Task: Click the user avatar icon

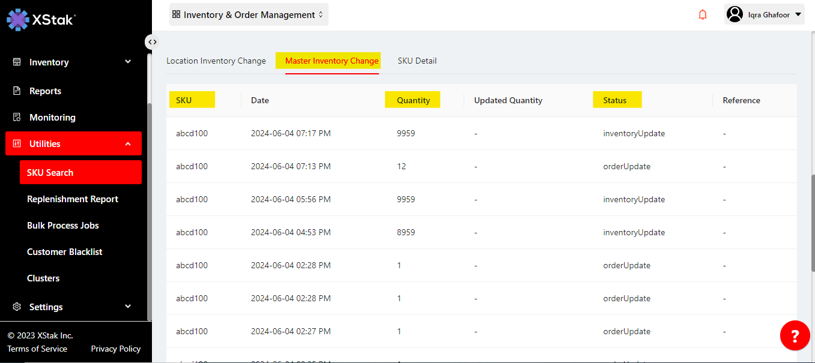Action: [735, 14]
